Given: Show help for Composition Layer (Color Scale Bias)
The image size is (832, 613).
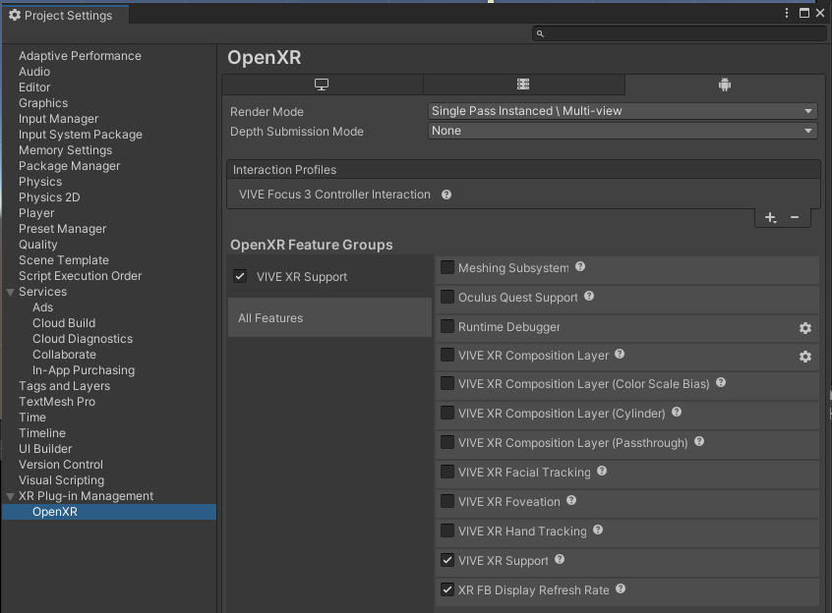Looking at the screenshot, I should 721,382.
